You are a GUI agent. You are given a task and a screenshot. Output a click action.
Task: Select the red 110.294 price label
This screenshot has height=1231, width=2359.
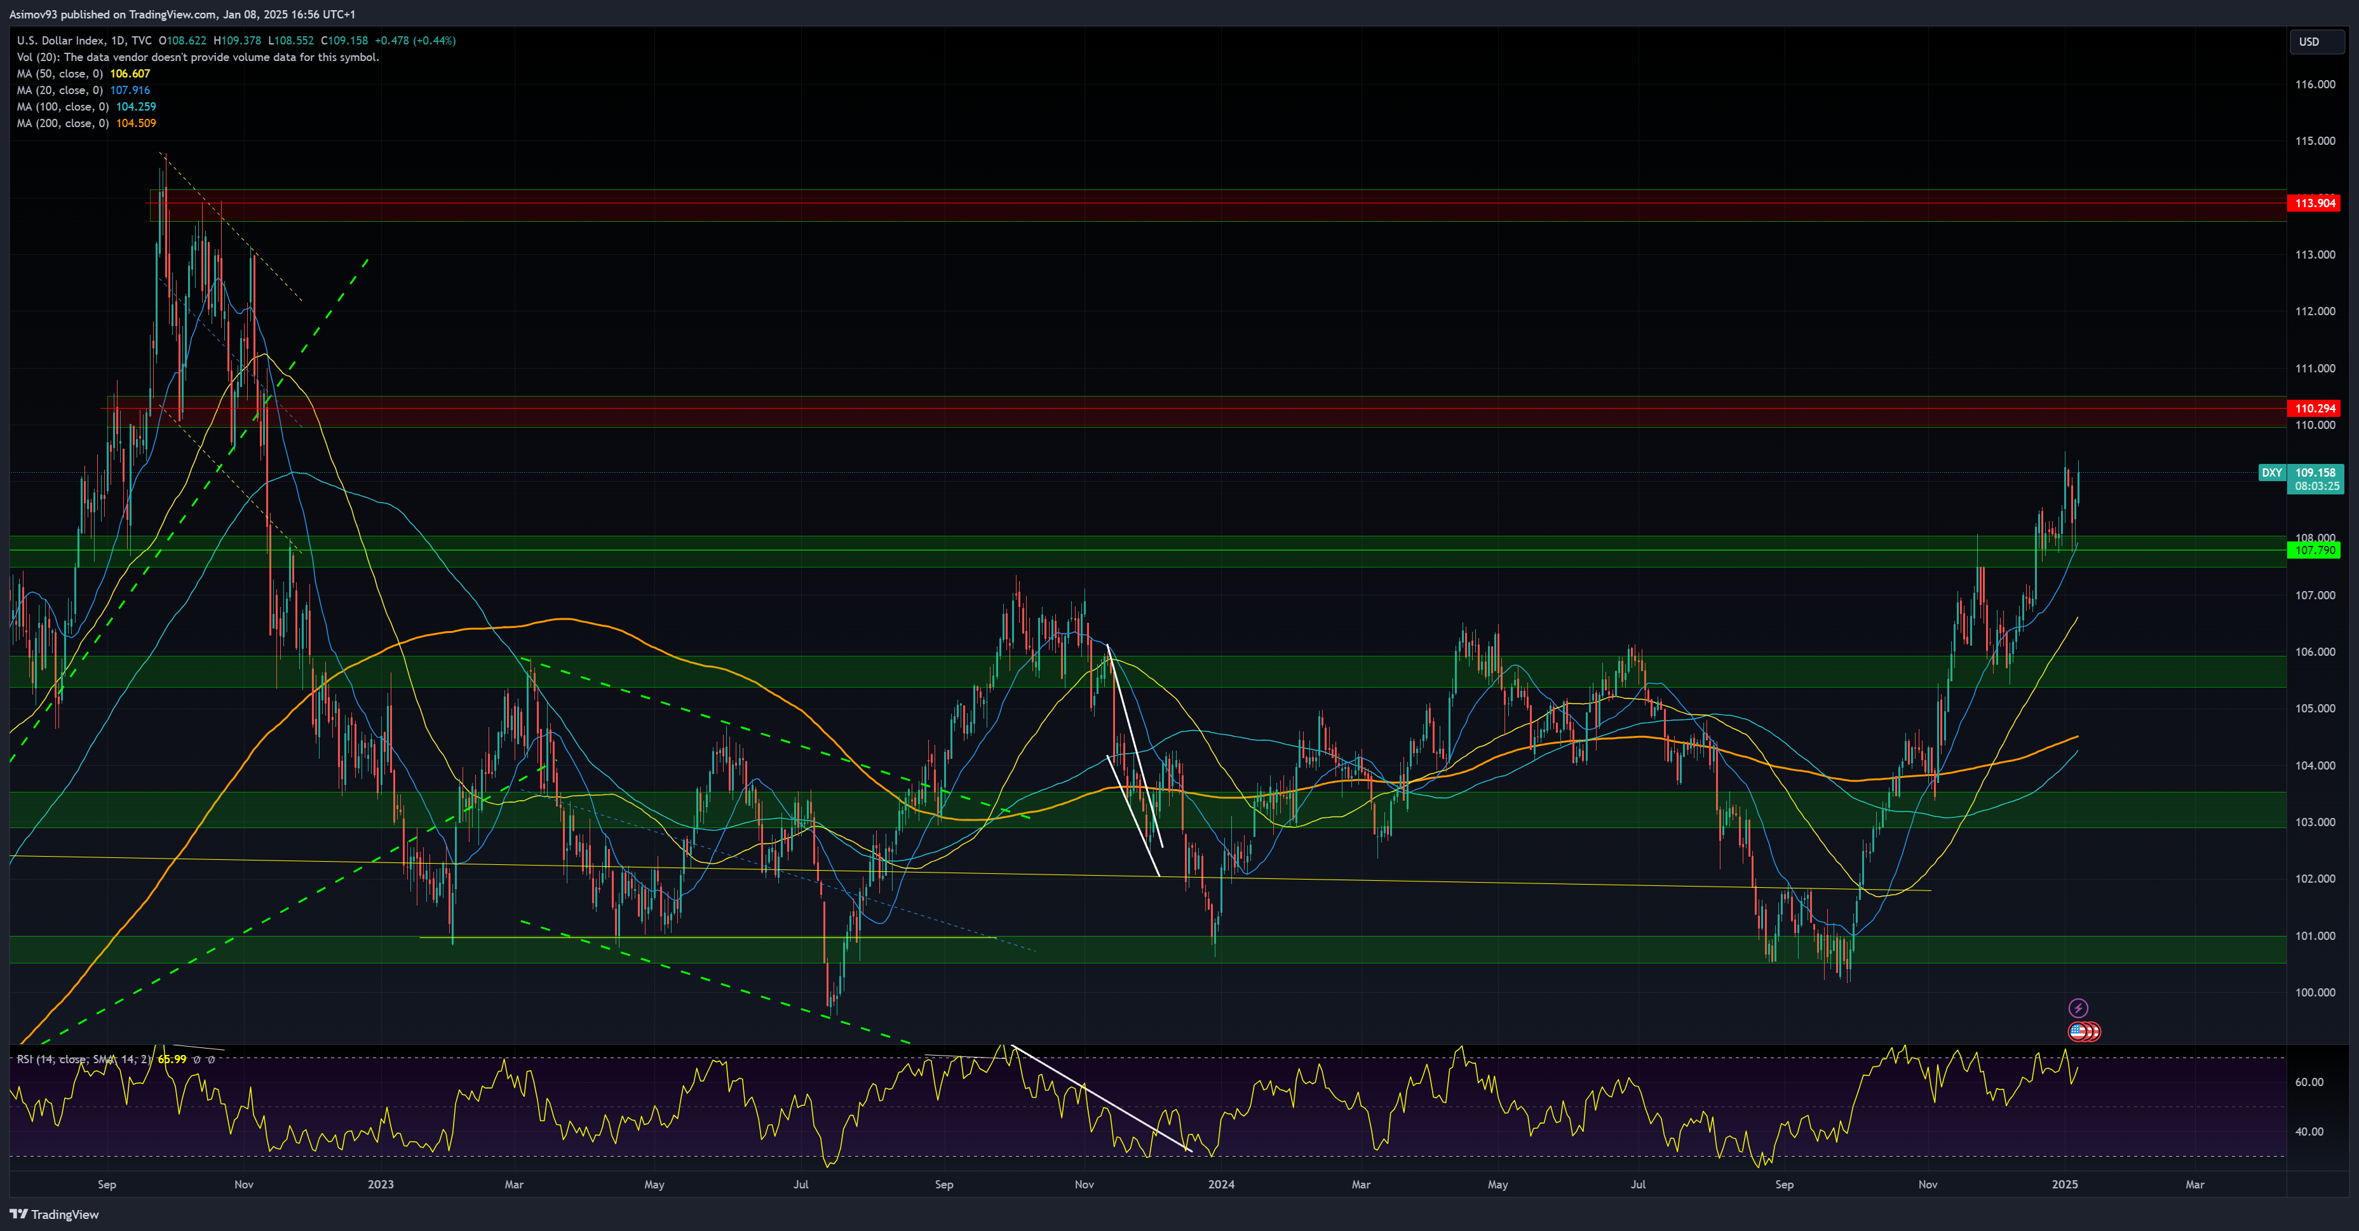click(2313, 409)
